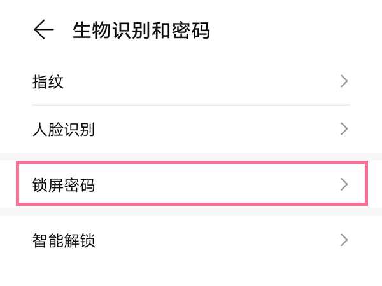Click the chevron arrow beside 指纹
Screen dimensions: 382x286
click(344, 81)
